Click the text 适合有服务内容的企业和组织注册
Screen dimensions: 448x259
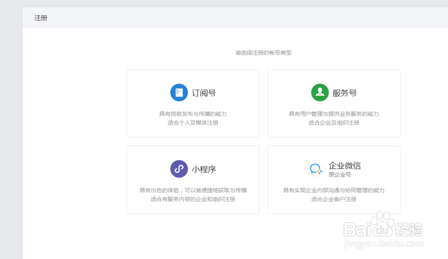point(193,199)
